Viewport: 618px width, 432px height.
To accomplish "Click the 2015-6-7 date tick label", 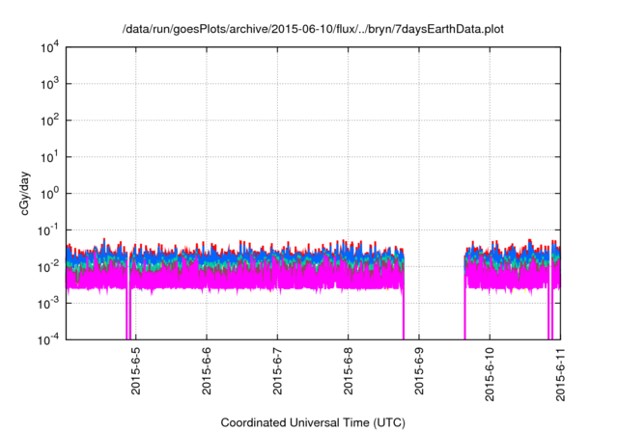I will point(277,371).
